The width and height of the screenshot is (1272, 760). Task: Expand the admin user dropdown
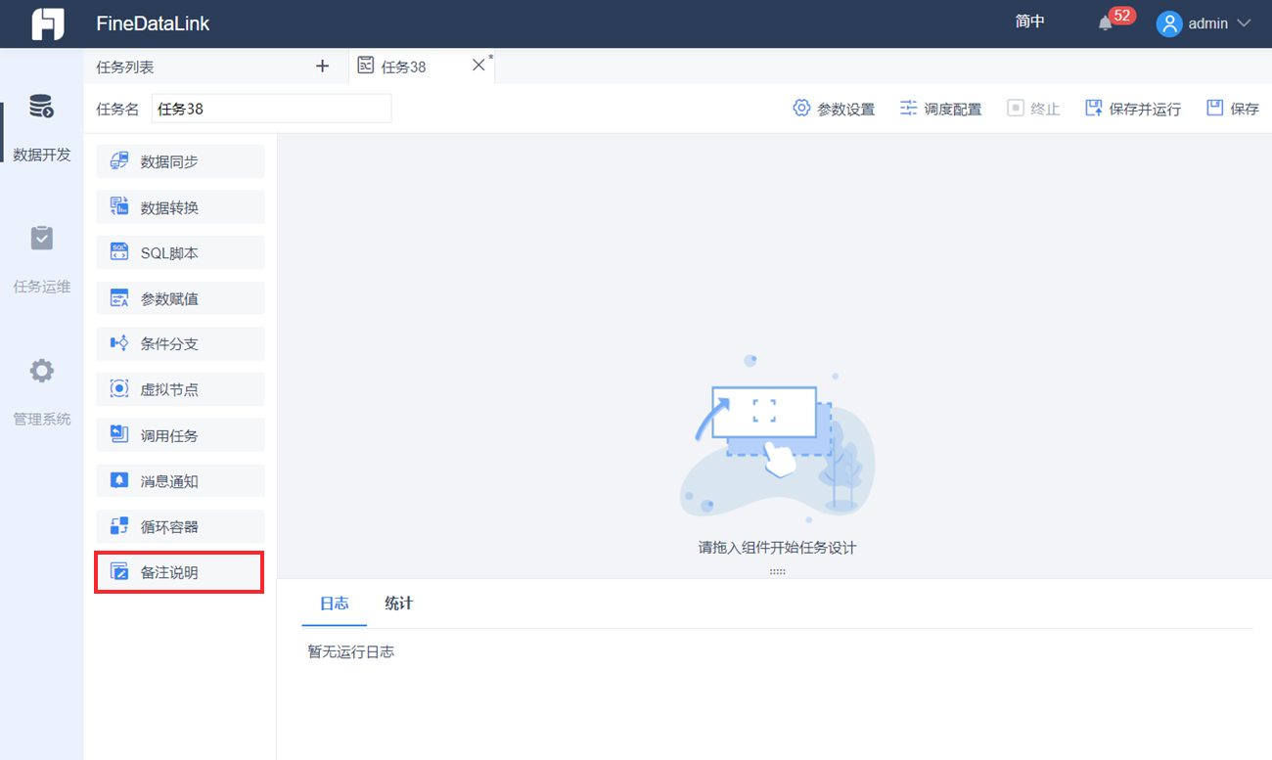pyautogui.click(x=1204, y=23)
